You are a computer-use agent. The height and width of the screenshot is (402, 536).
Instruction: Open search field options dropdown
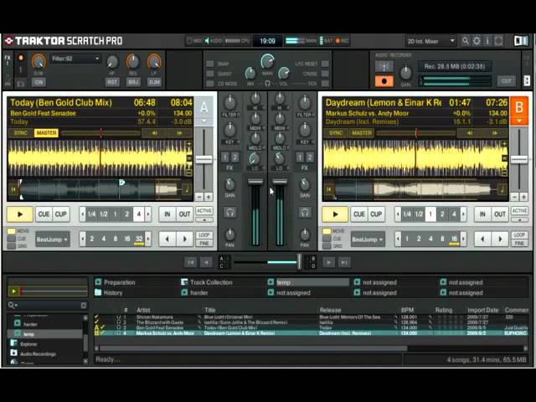(13, 305)
